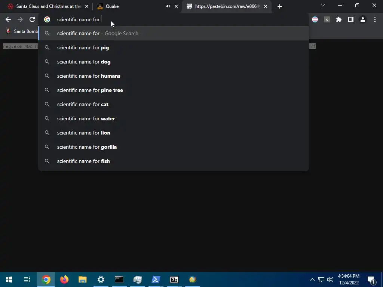This screenshot has width=383, height=287.
Task: Click the globe app icon on taskbar
Action: pyautogui.click(x=193, y=280)
